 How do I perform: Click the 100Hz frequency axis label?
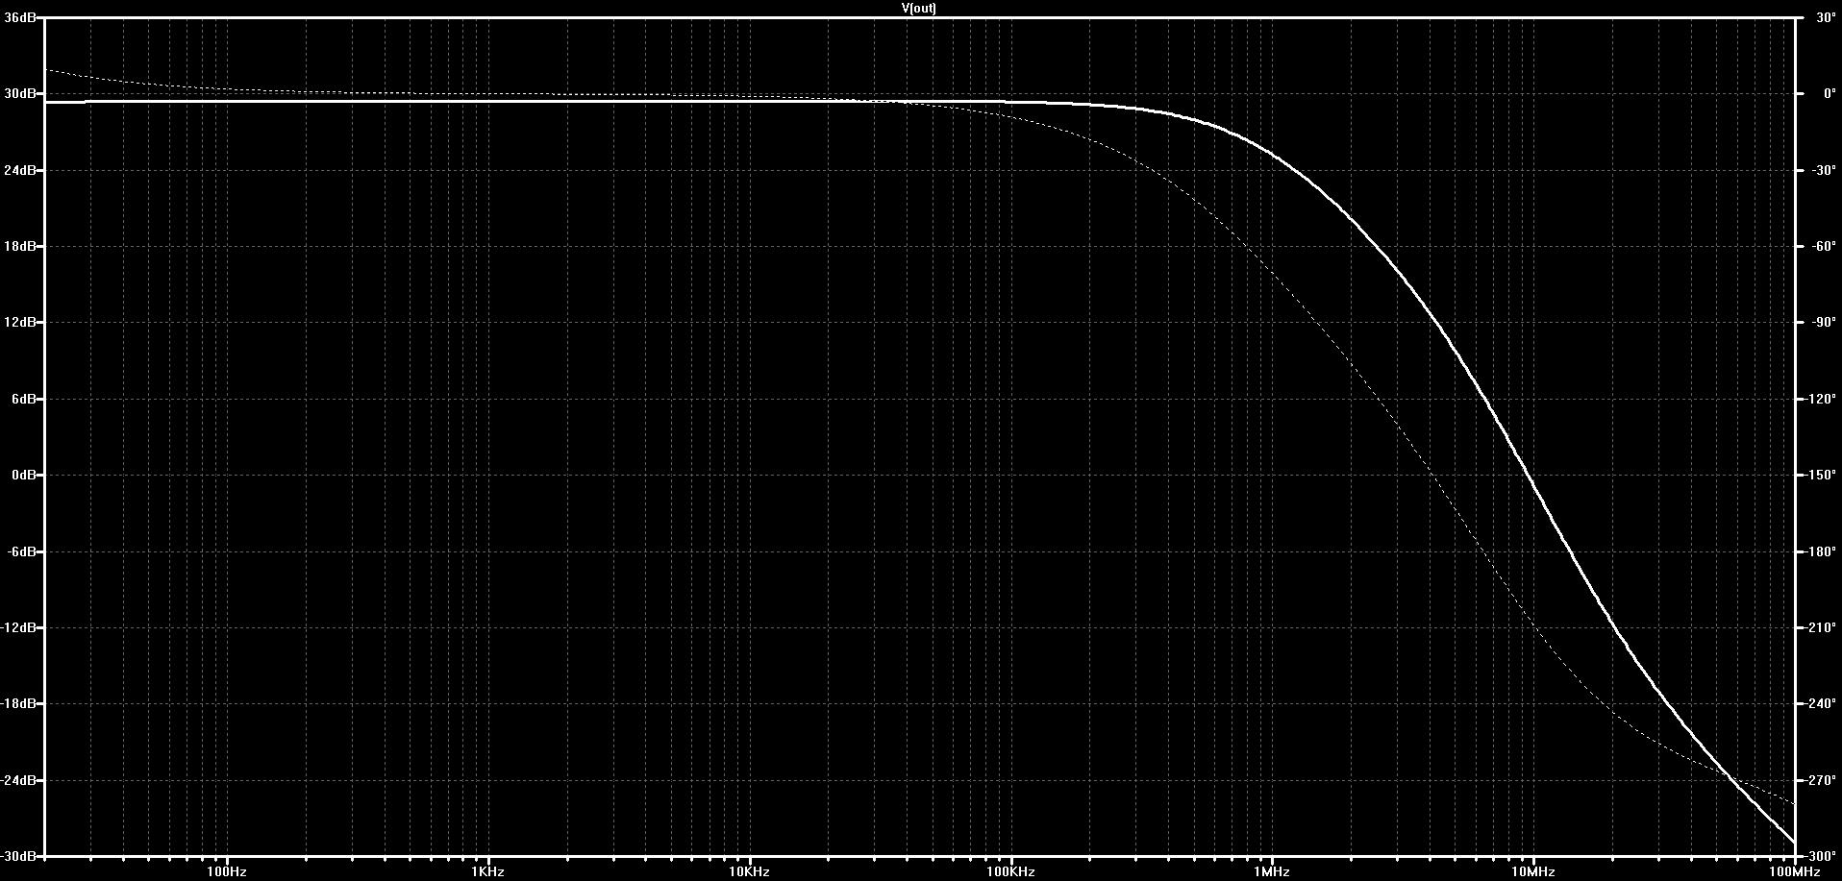(x=227, y=872)
